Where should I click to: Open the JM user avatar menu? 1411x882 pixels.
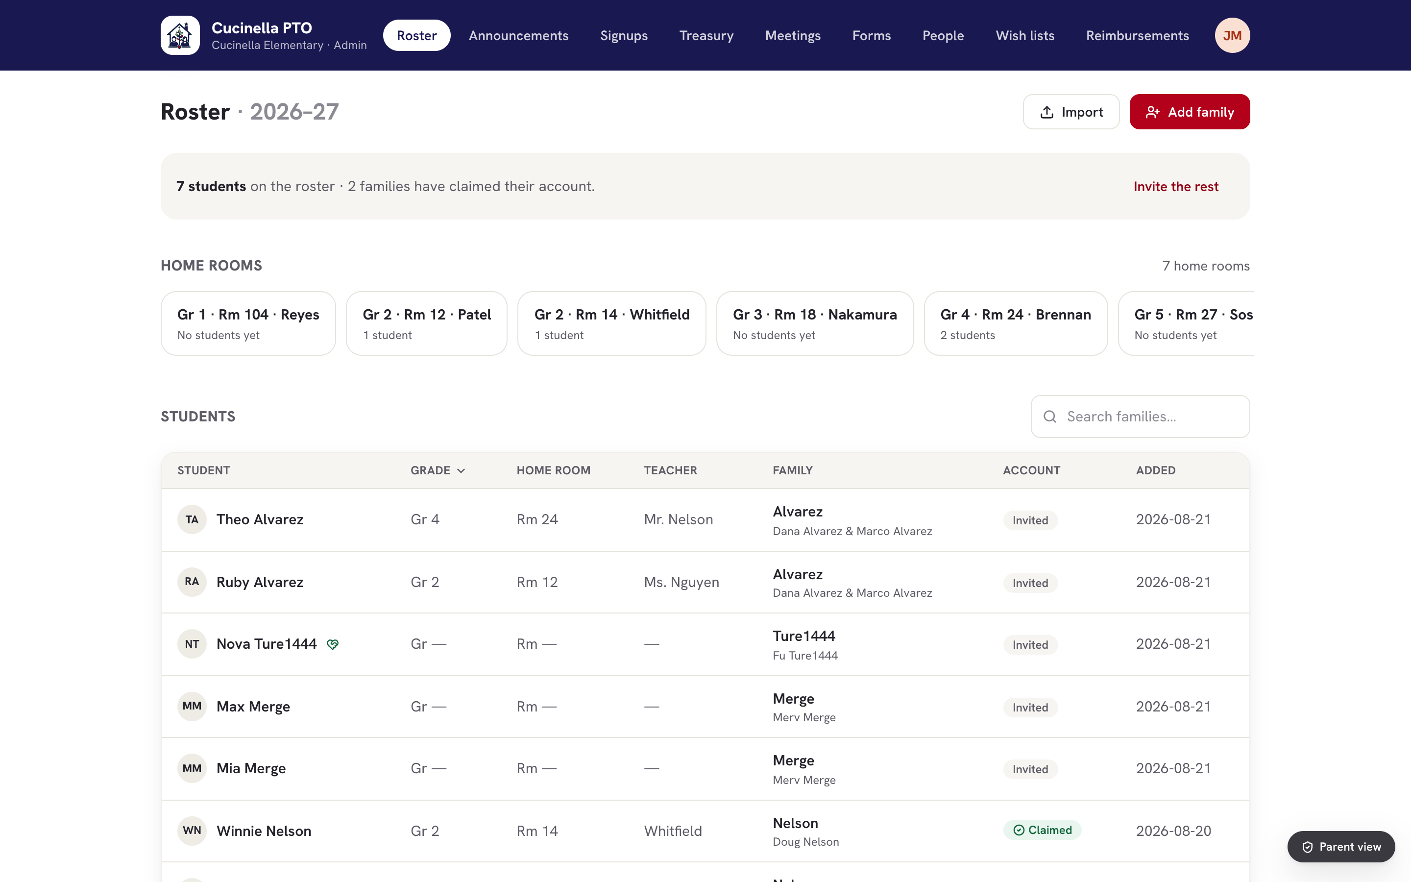point(1232,36)
